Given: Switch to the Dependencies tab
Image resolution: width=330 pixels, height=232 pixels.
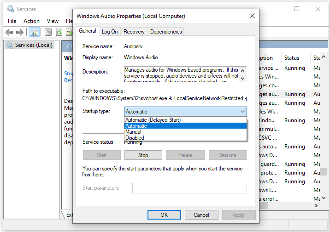Looking at the screenshot, I should [x=166, y=31].
